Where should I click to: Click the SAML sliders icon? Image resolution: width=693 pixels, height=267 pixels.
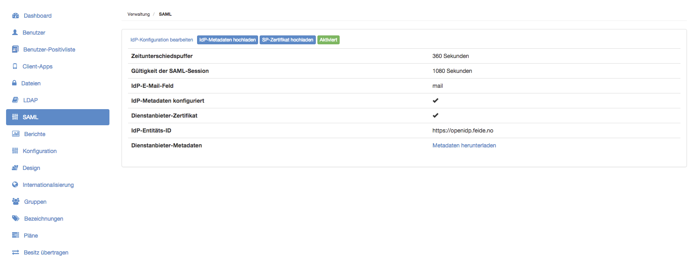15,117
